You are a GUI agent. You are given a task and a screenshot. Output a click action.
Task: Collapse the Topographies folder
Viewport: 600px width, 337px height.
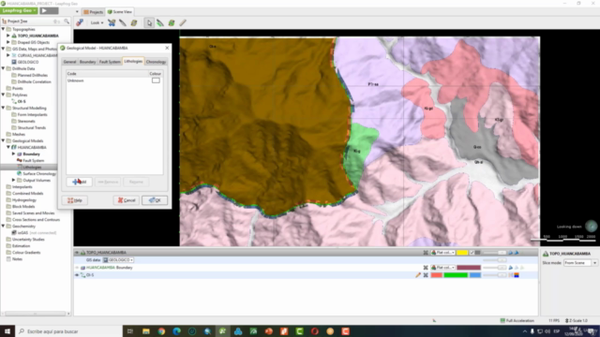click(4, 29)
